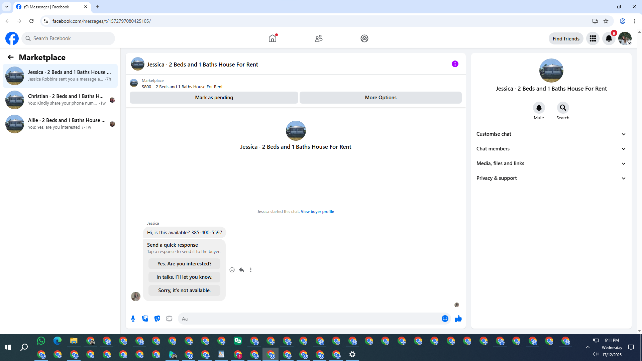Send quick reply 'In talks. I'll let you know.'
Viewport: 642px width, 361px height.
click(x=184, y=277)
